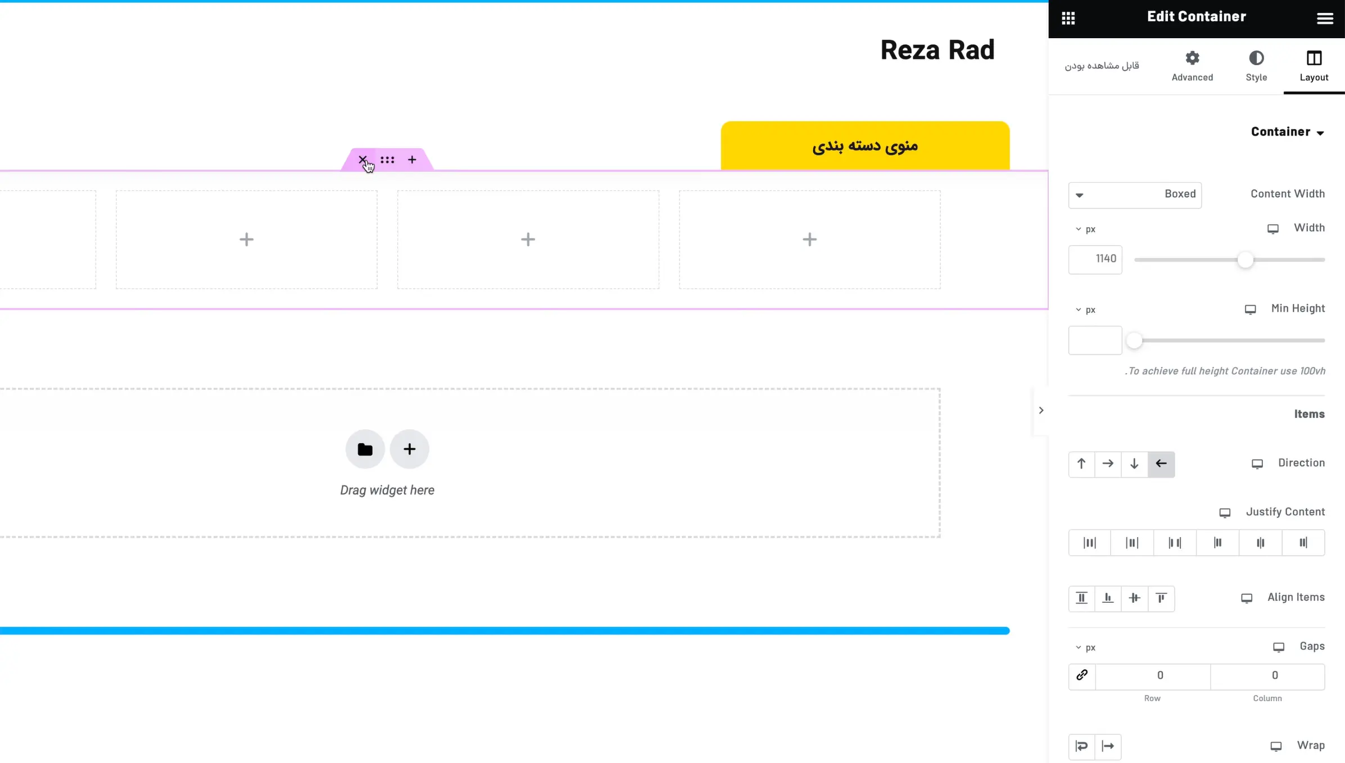The height and width of the screenshot is (763, 1345).
Task: Open the hamburger menu in editor header
Action: (1325, 19)
